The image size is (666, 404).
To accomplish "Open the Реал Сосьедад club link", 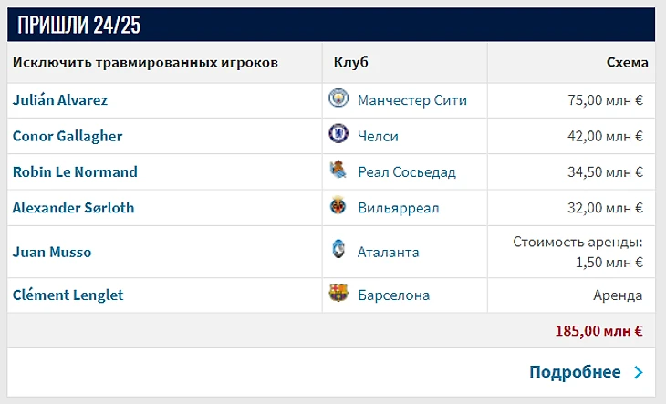I will coord(407,171).
